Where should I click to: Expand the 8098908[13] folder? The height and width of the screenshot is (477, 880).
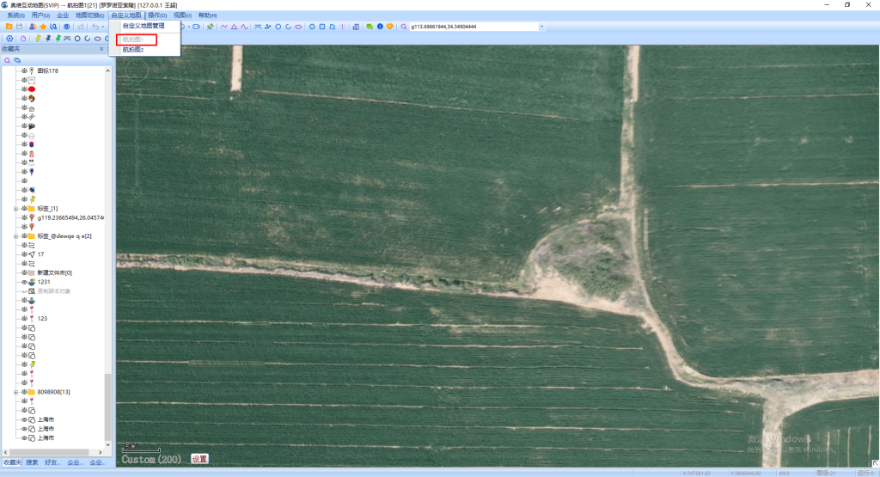(15, 392)
